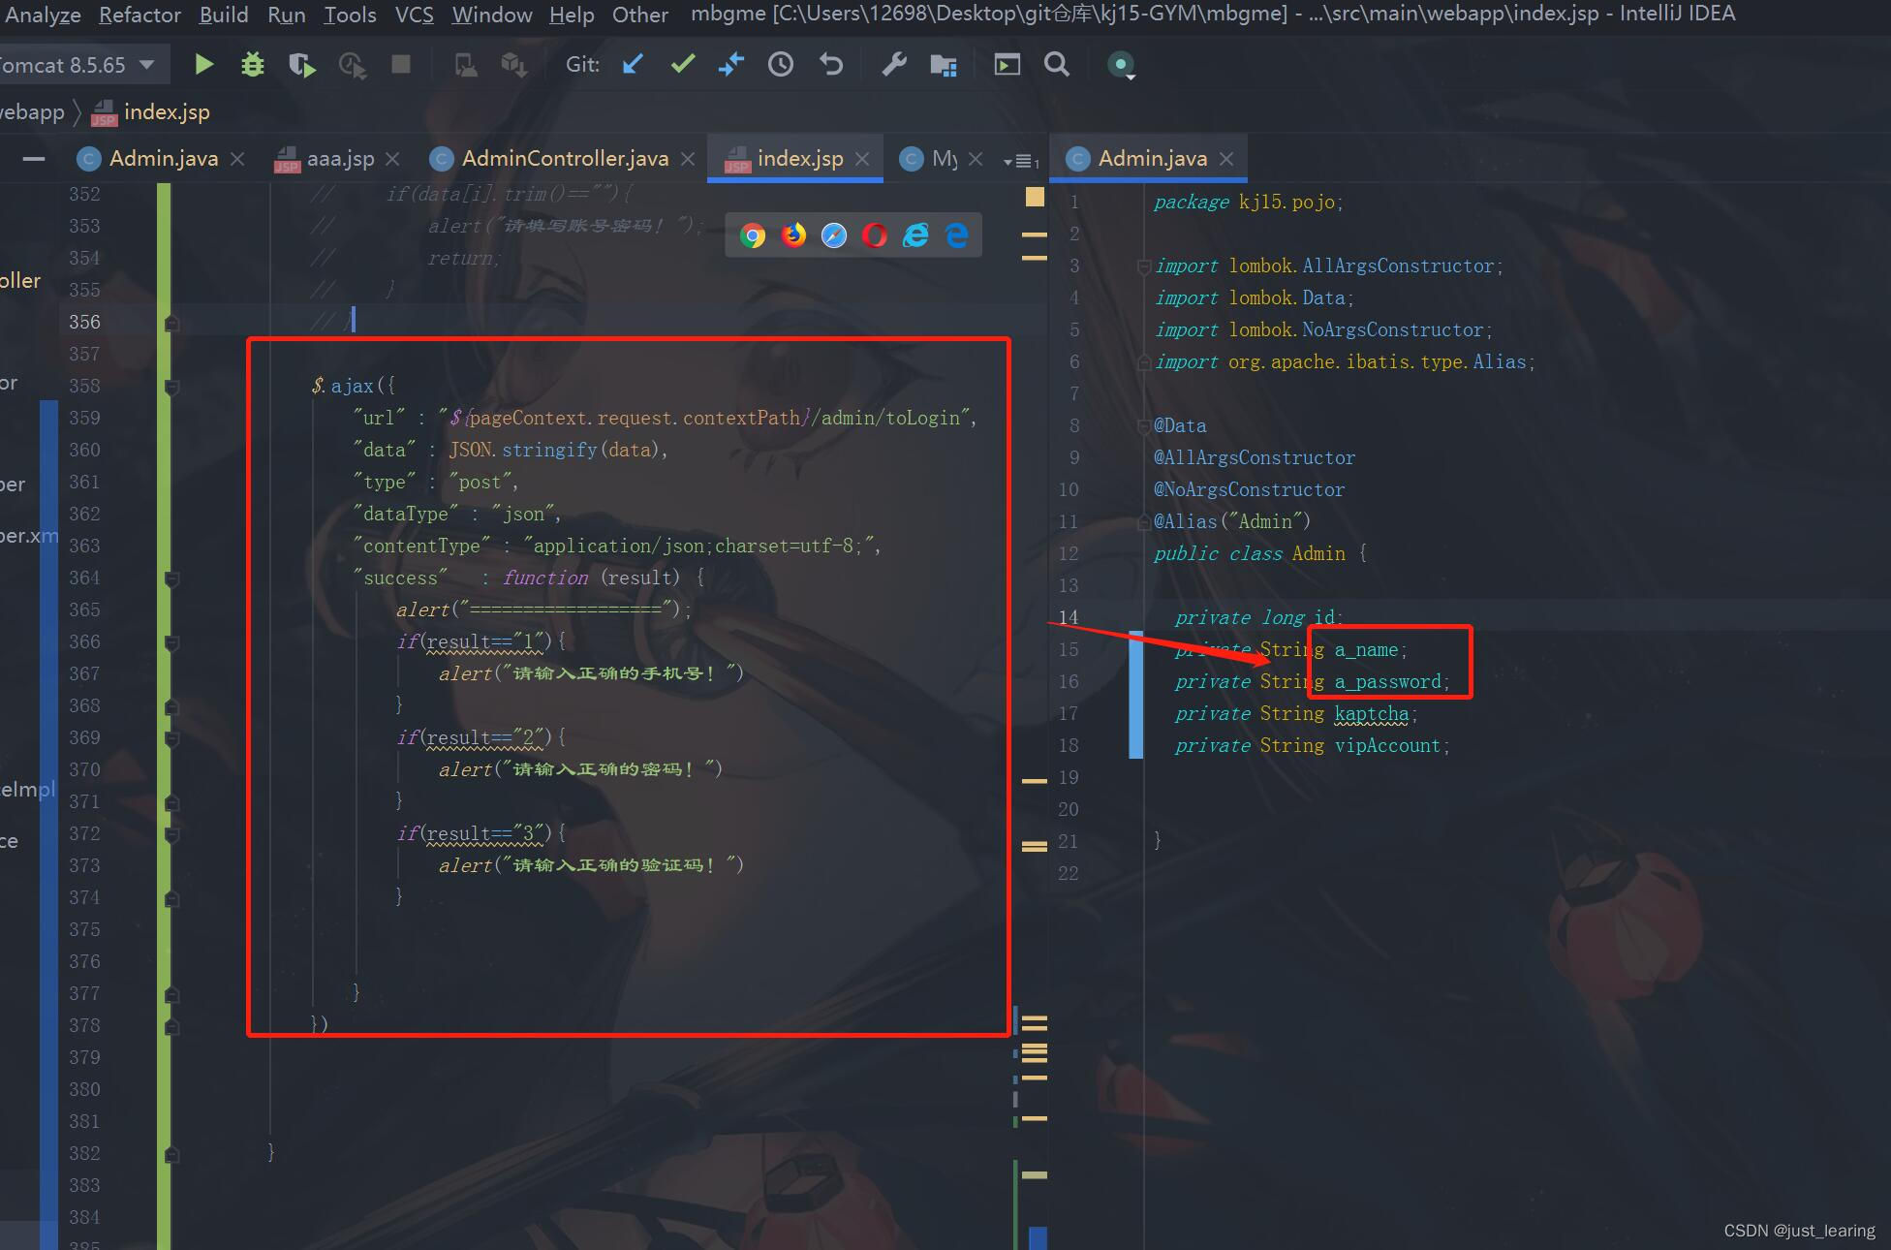Screen dimensions: 1891x1250
Task: Open page in Firefox browser icon
Action: point(793,235)
